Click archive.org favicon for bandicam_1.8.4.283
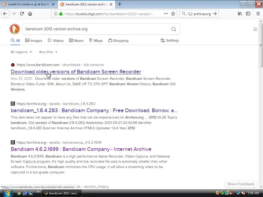263x197 pixels. click(13, 104)
